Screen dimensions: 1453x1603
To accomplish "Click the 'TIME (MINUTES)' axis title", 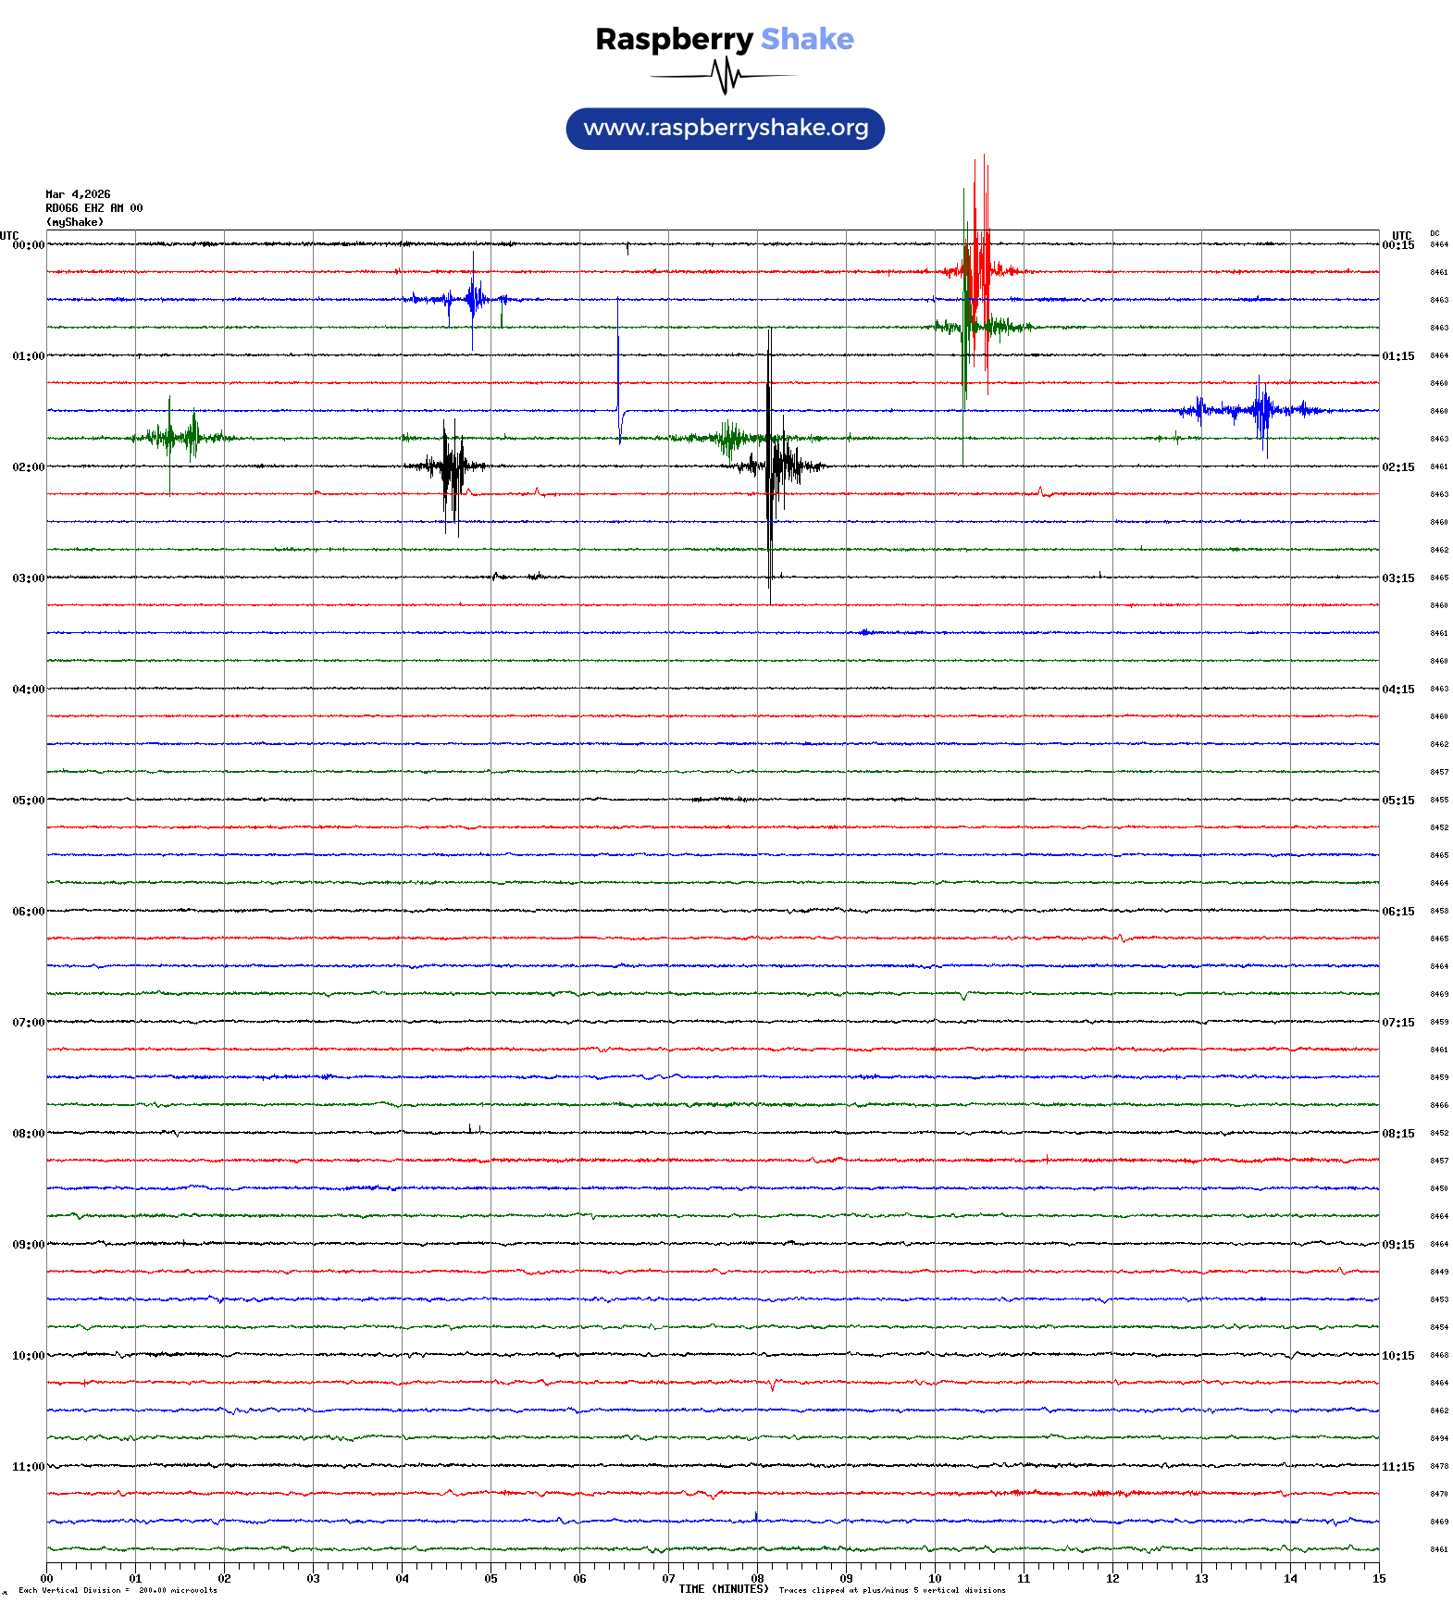I will (x=723, y=1589).
